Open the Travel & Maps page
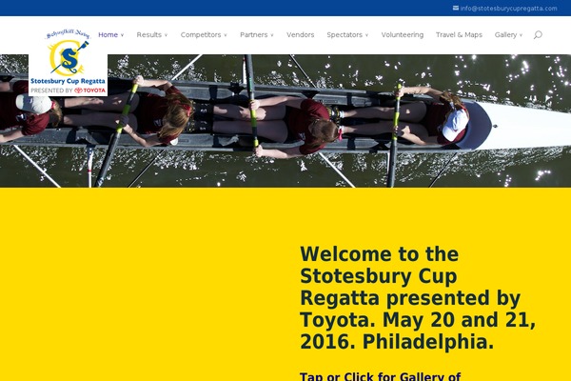This screenshot has height=381, width=571. [459, 35]
